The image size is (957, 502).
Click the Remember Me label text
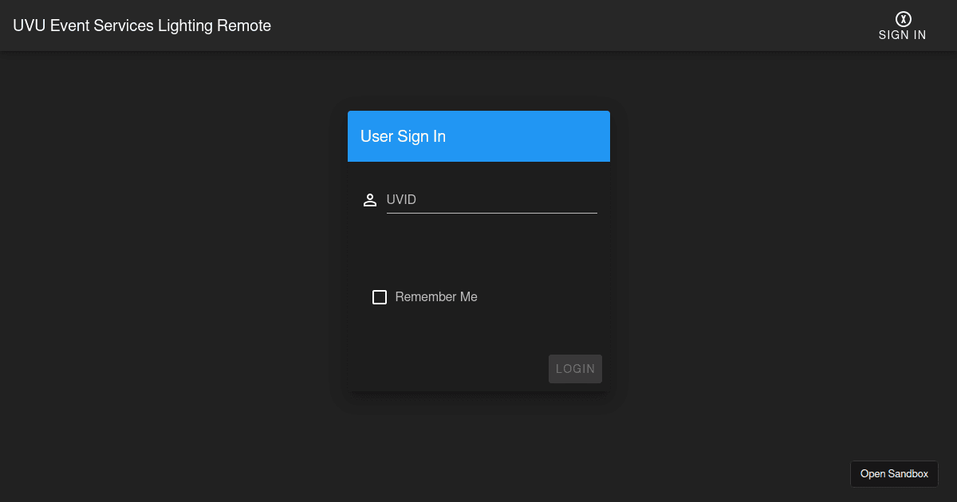pos(435,296)
